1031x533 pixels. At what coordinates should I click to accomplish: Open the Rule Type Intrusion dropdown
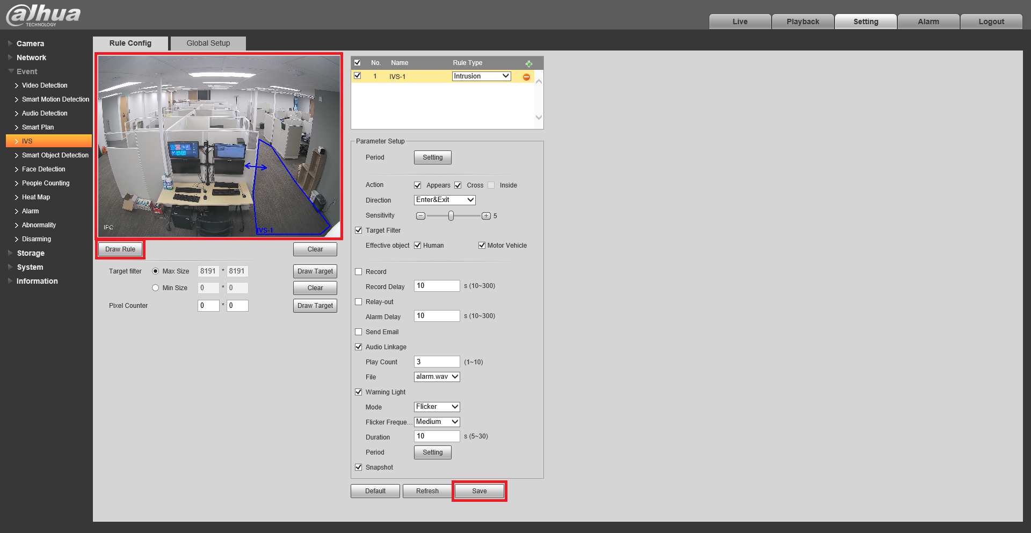[481, 76]
